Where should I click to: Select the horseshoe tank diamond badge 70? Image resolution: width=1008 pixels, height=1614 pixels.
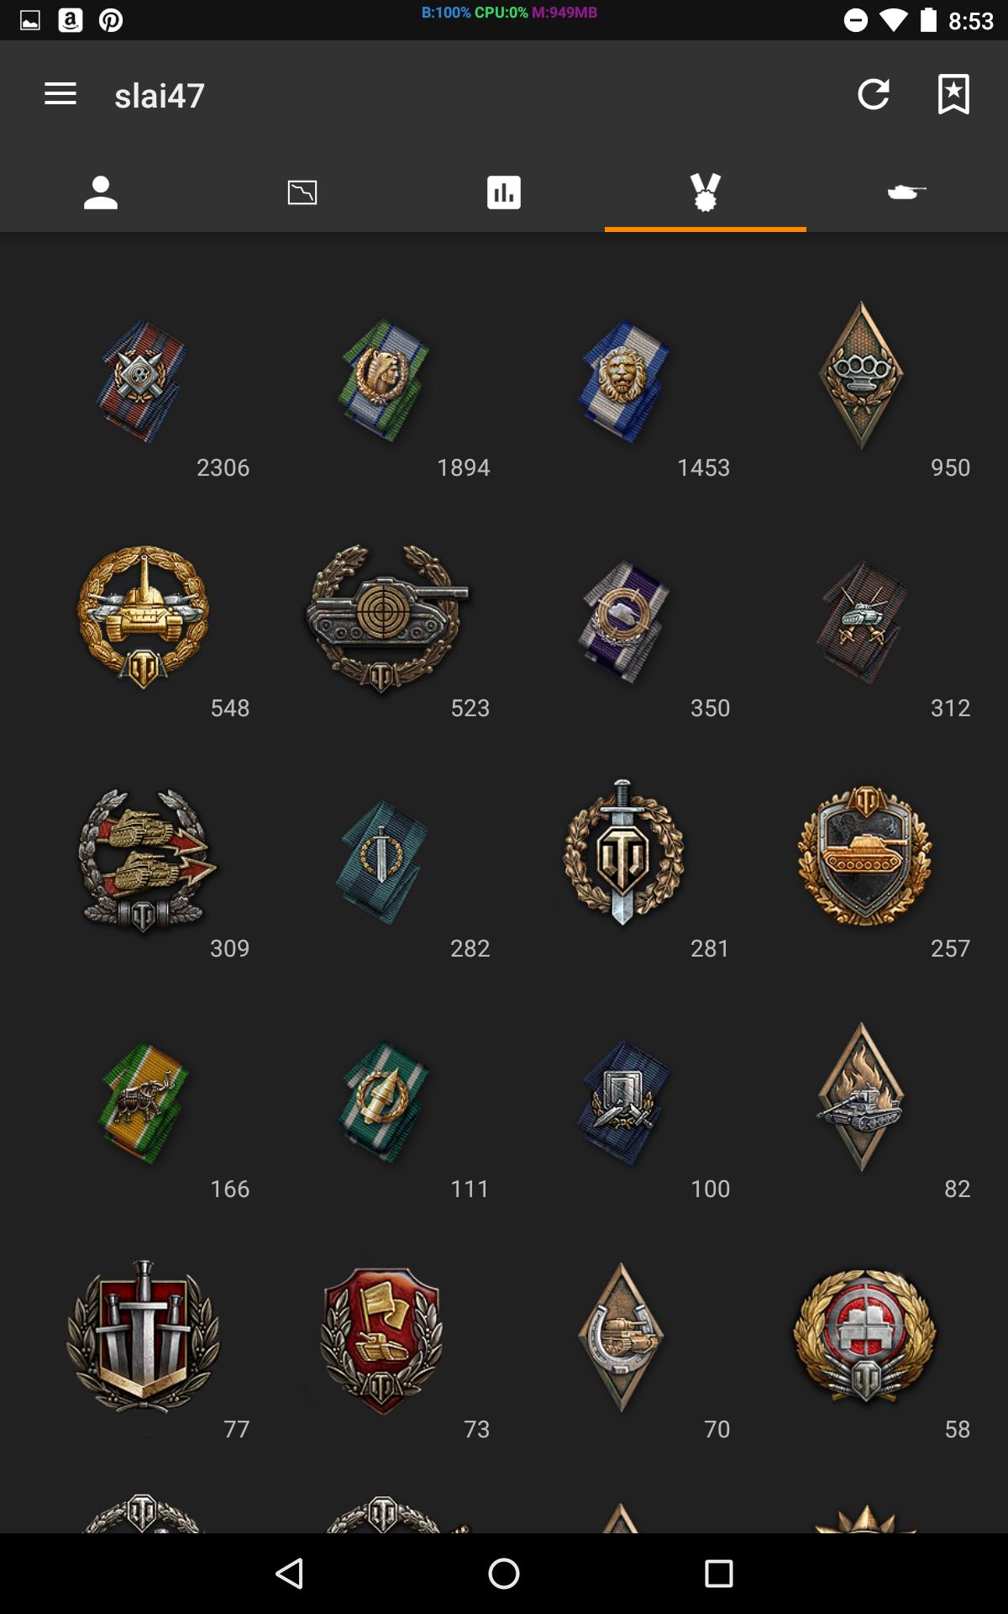[621, 1337]
